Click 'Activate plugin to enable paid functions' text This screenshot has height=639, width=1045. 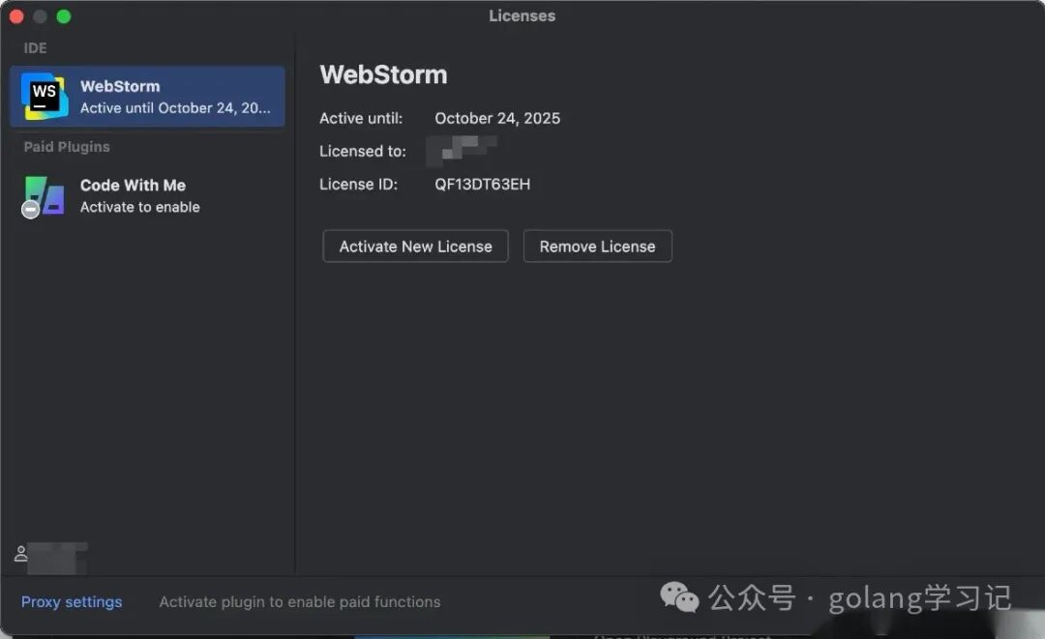300,601
